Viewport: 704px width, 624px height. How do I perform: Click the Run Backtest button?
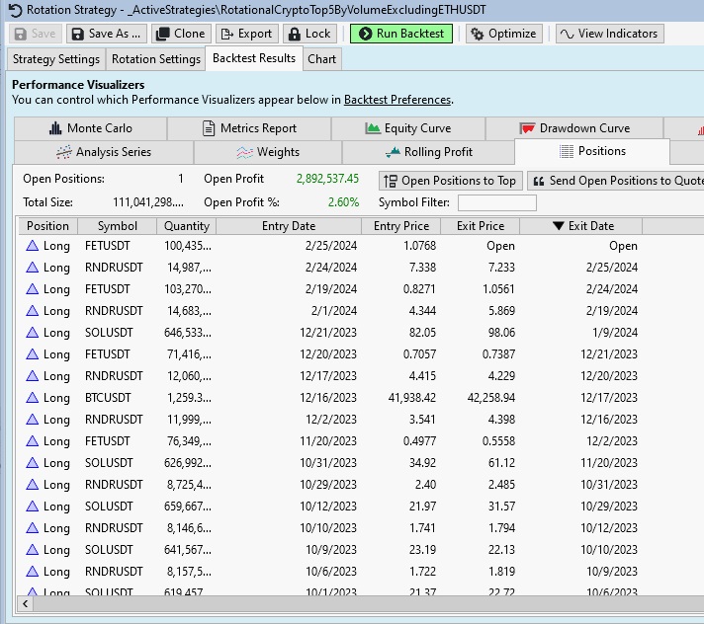[401, 34]
